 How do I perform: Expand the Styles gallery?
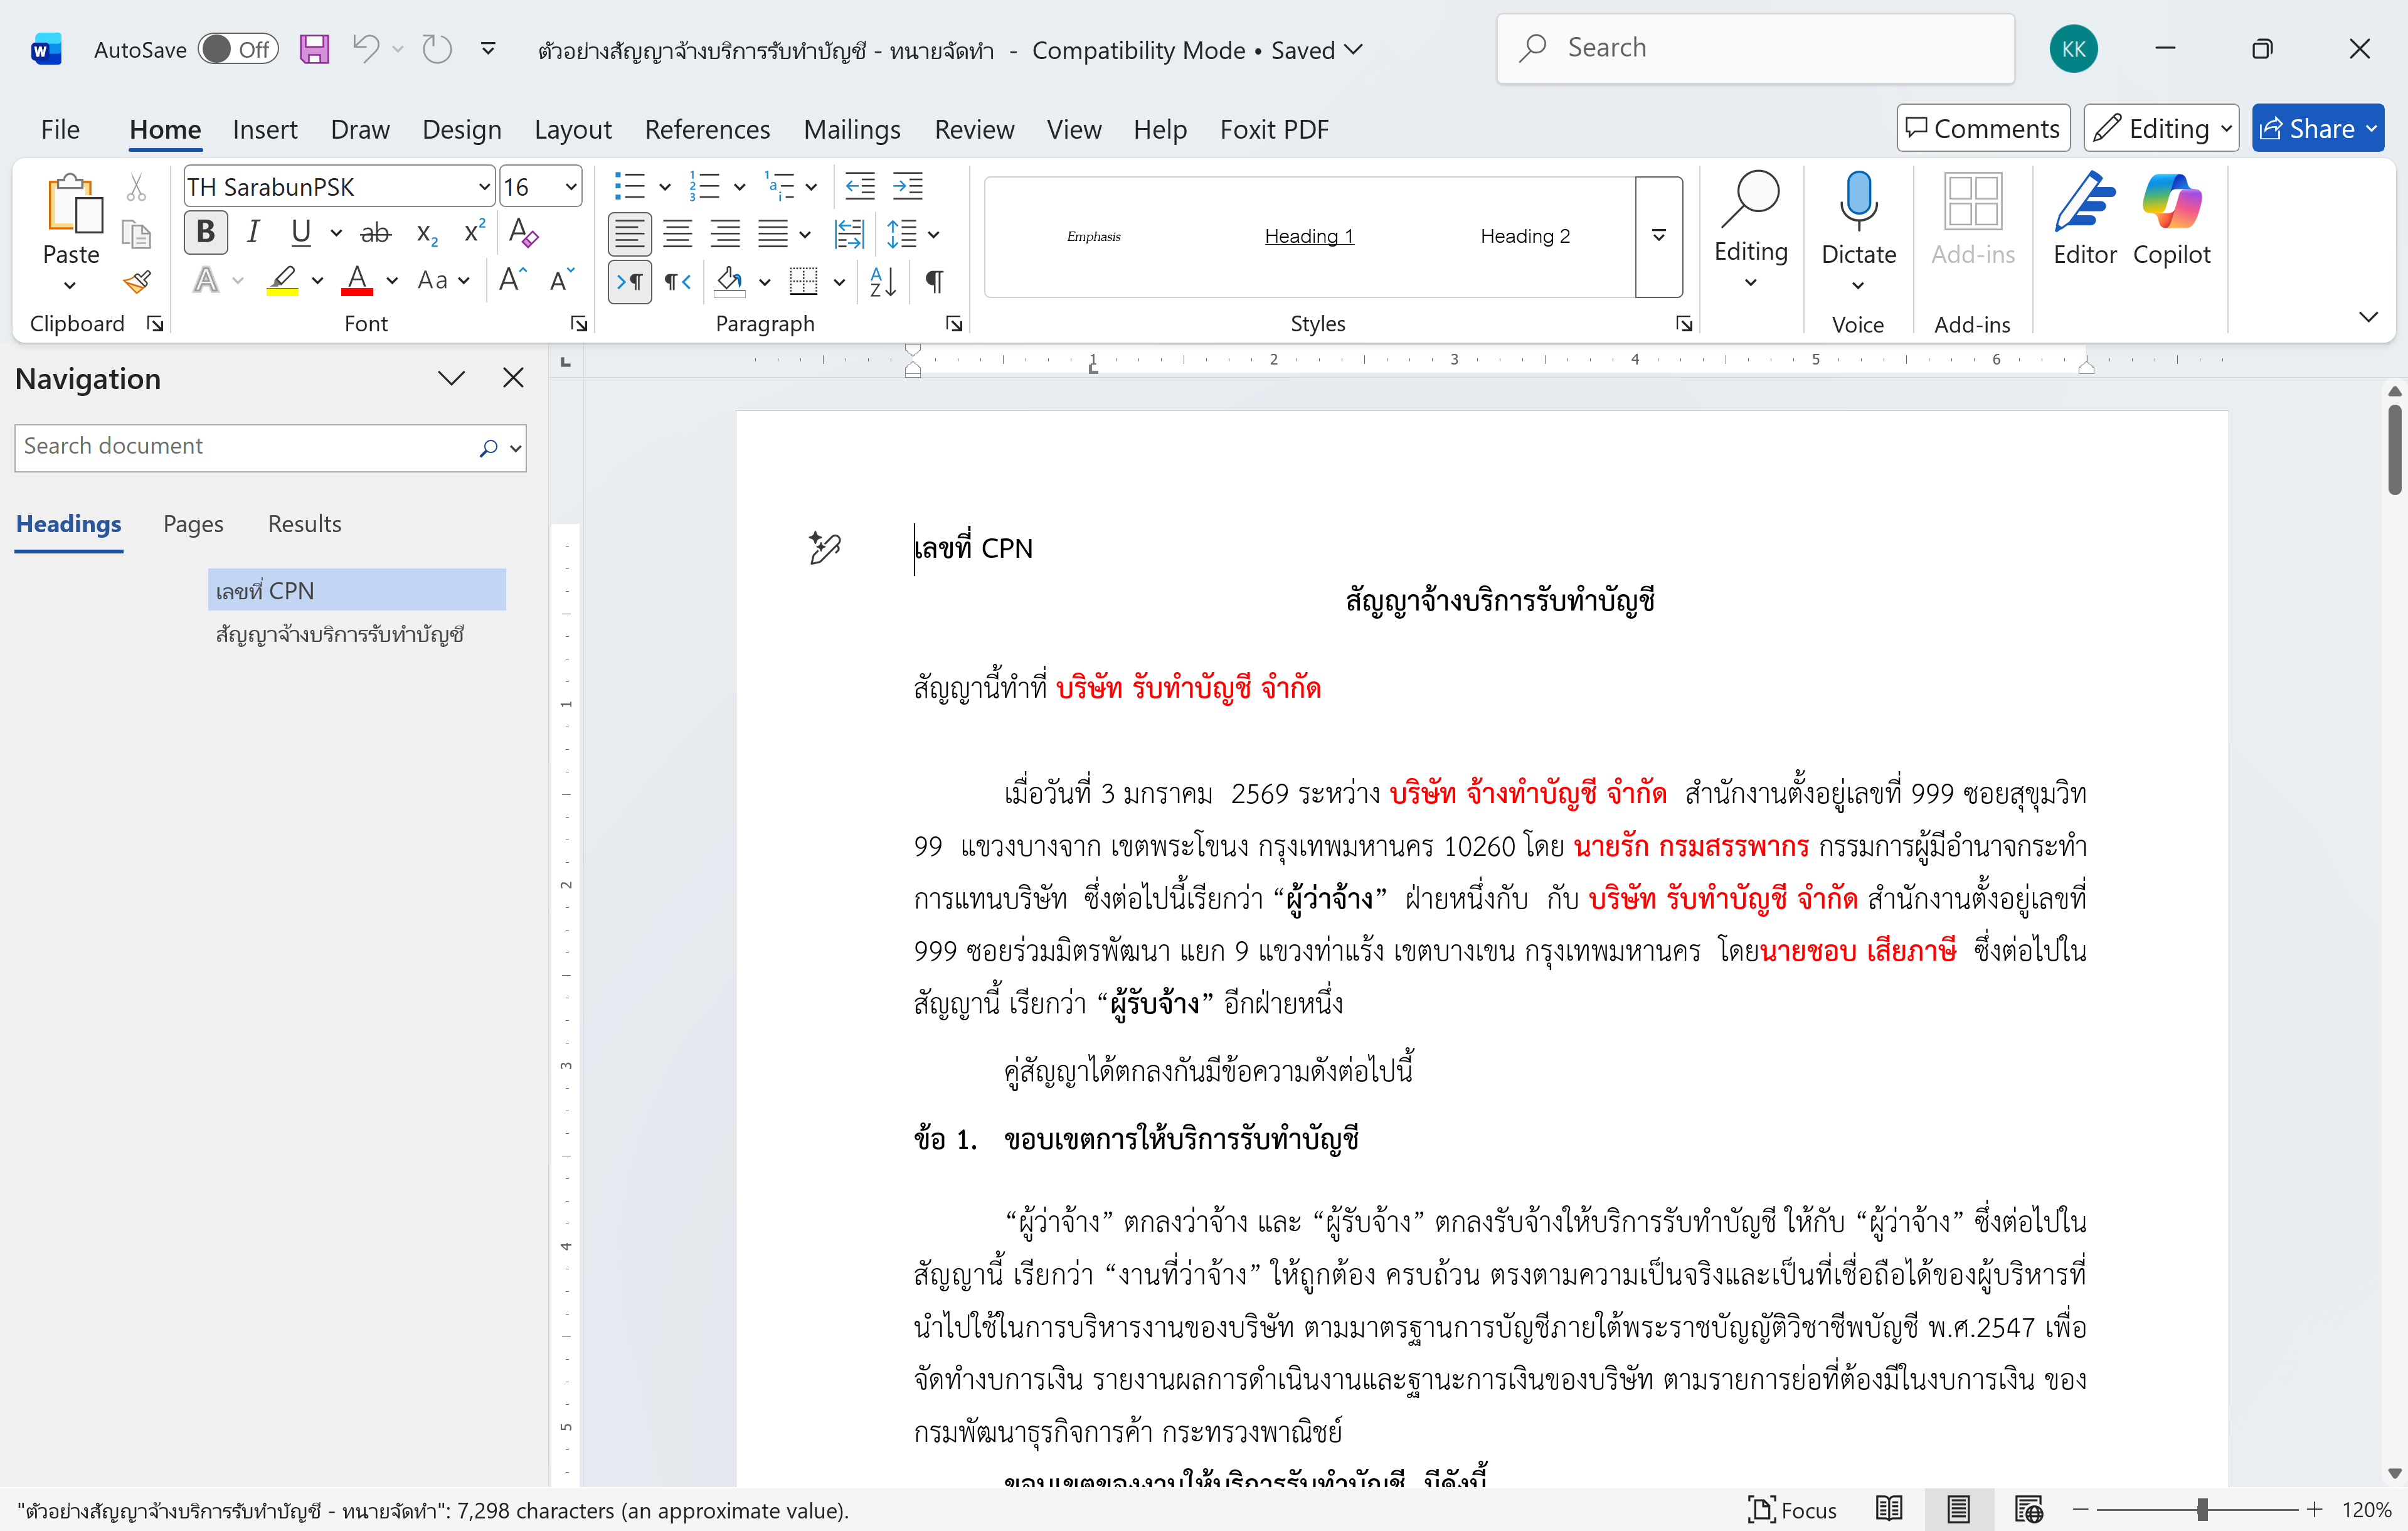tap(1658, 236)
